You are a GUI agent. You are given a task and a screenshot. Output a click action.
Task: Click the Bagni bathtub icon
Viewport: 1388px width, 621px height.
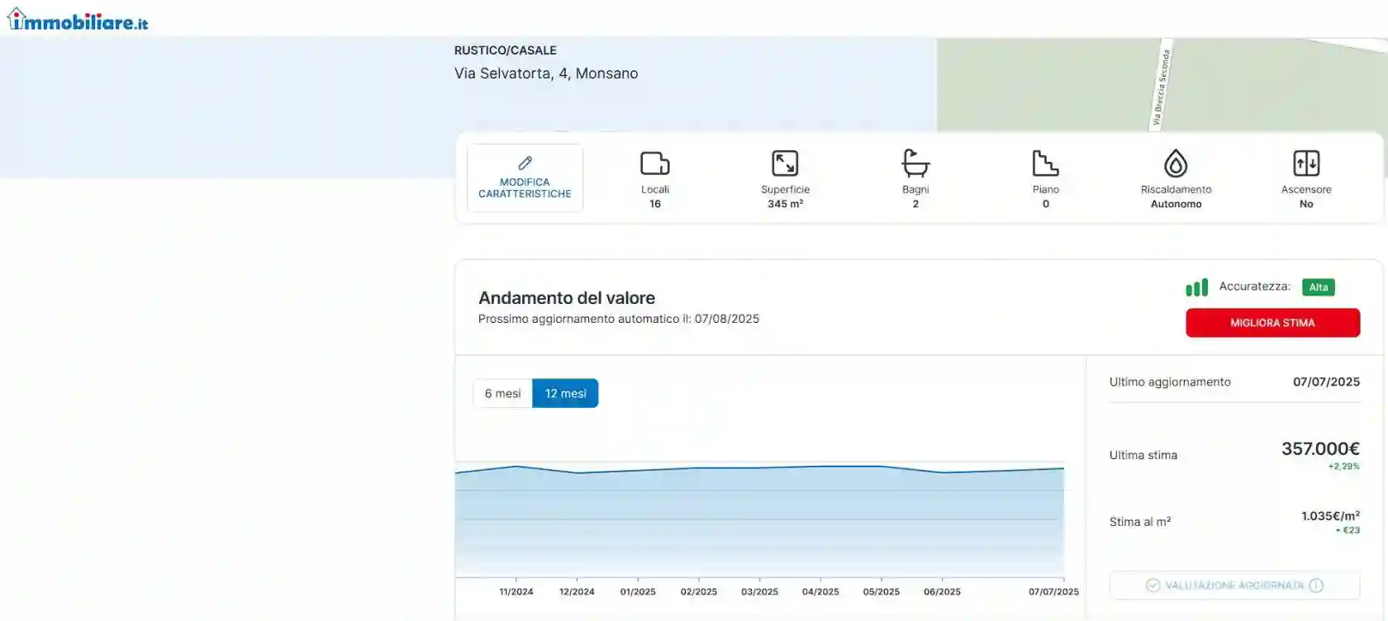tap(915, 164)
